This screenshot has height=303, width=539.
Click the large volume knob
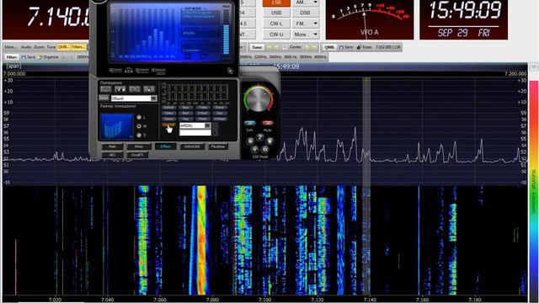(x=259, y=99)
